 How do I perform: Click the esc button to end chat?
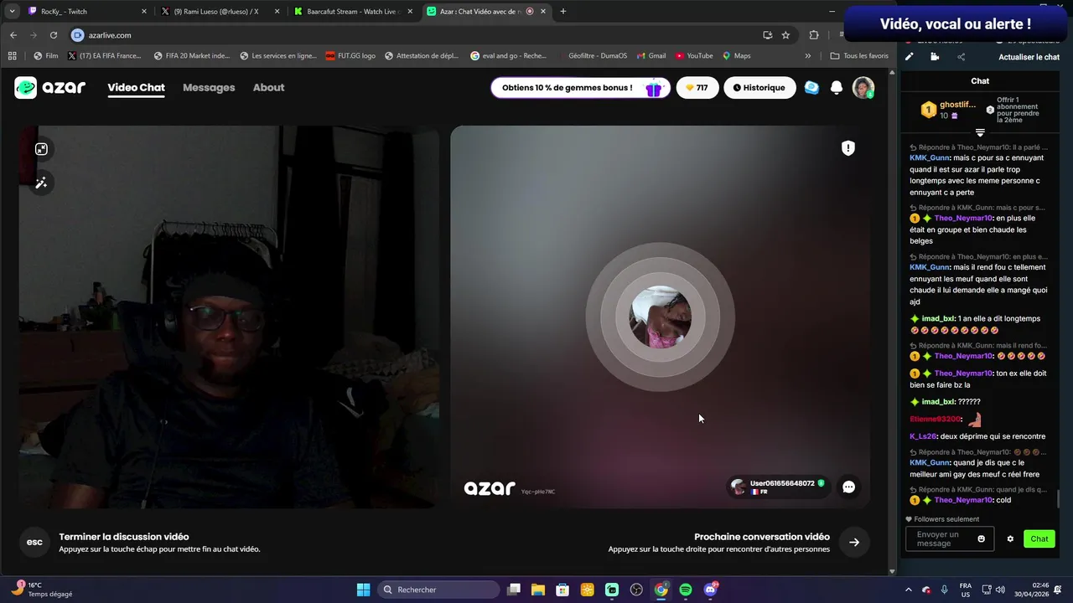(34, 542)
